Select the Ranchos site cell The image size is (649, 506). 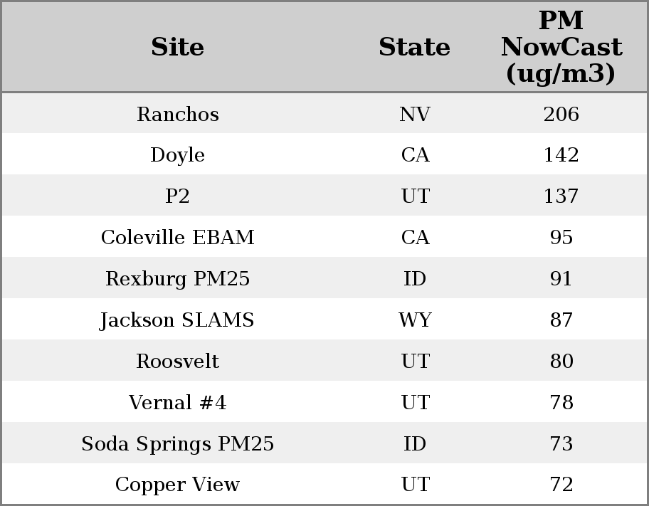pos(177,114)
